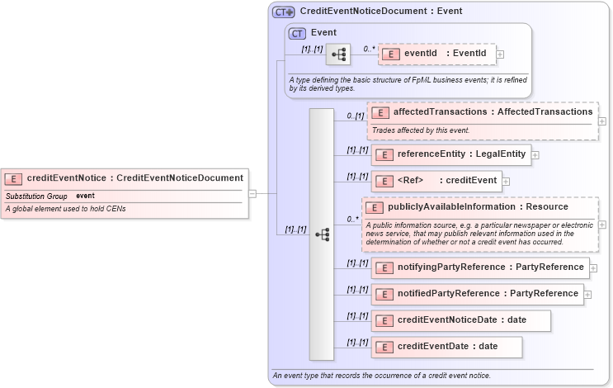Click the Event type description text

[408, 84]
